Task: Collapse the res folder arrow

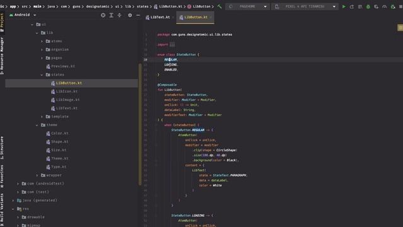Action: pyautogui.click(x=13, y=209)
